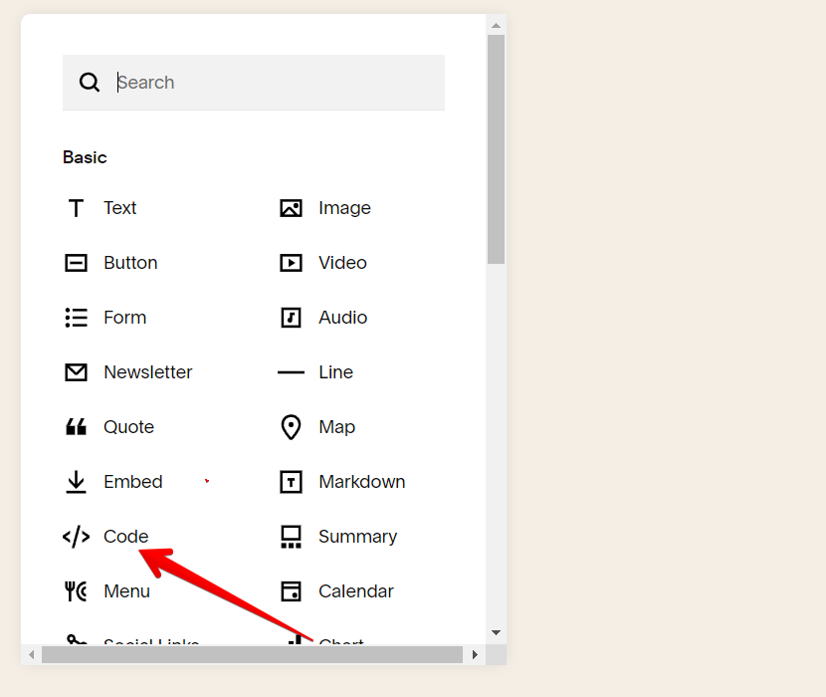The height and width of the screenshot is (697, 826).
Task: Select the Newsletter block icon
Action: pyautogui.click(x=76, y=372)
